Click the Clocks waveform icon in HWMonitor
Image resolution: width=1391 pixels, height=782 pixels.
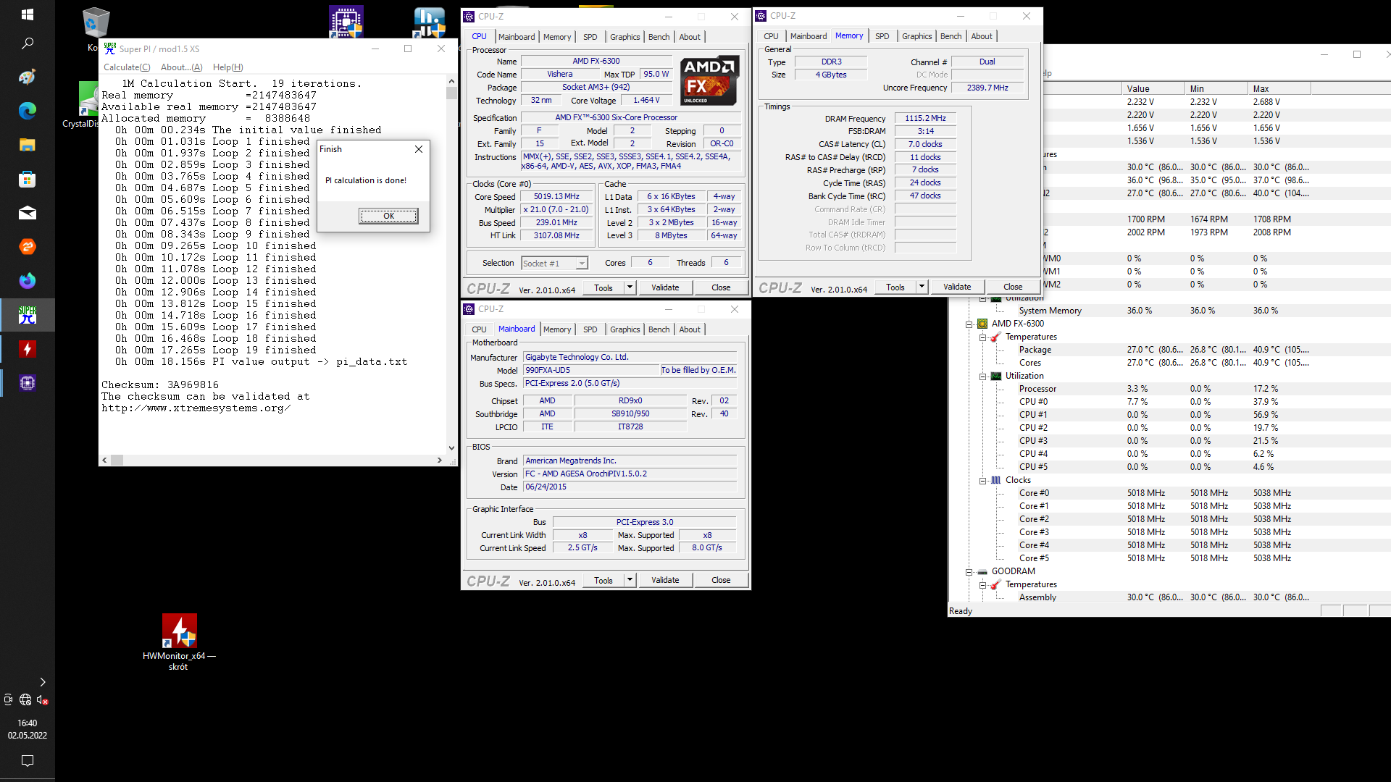tap(996, 480)
